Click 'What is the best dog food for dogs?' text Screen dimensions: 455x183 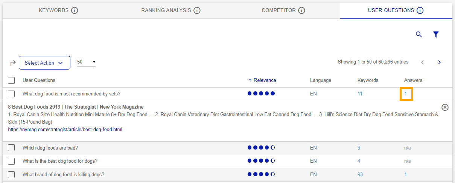[x=60, y=161]
